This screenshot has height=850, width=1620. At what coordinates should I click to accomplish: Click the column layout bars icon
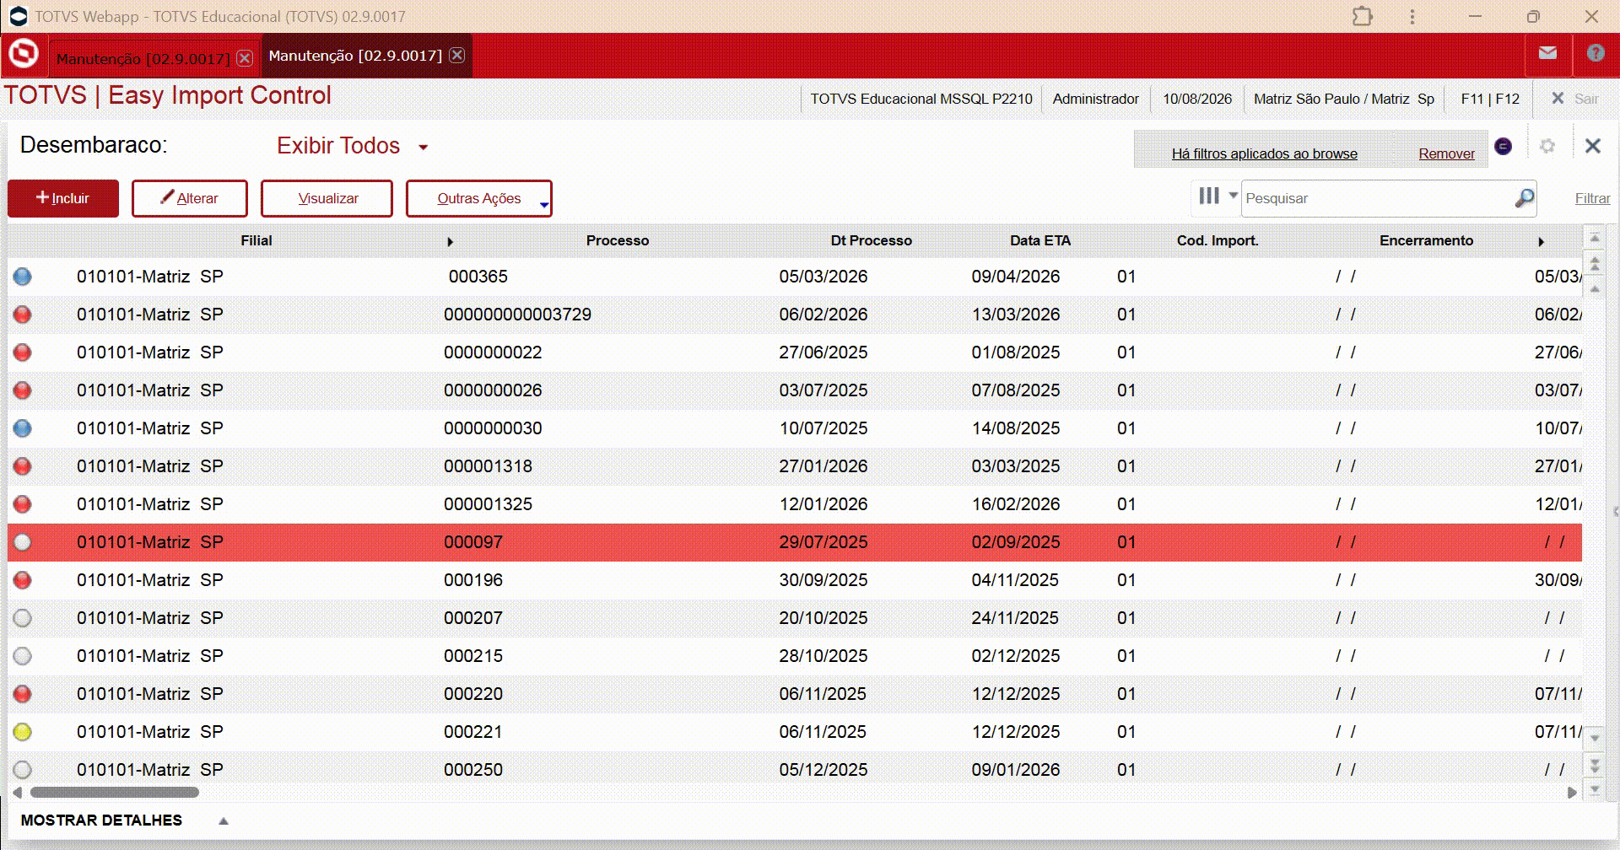tap(1209, 196)
